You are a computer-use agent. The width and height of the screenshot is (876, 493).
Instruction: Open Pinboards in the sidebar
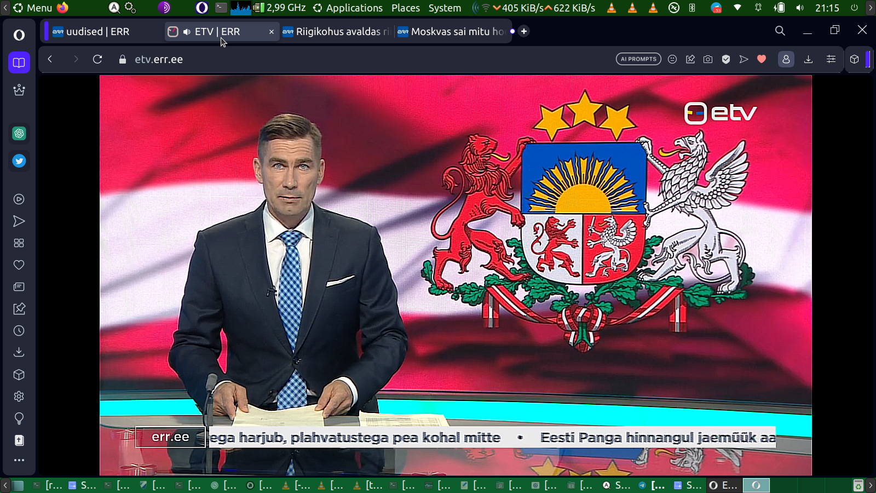click(19, 309)
